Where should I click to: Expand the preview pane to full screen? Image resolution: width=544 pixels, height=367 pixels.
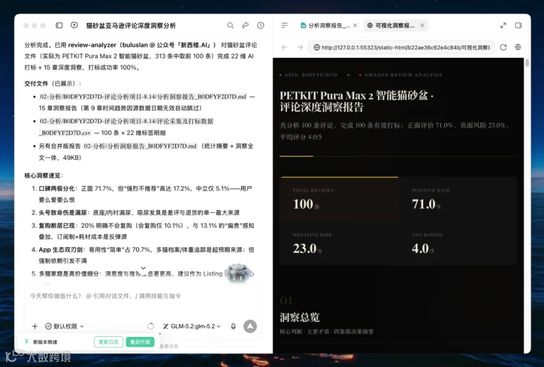503,25
